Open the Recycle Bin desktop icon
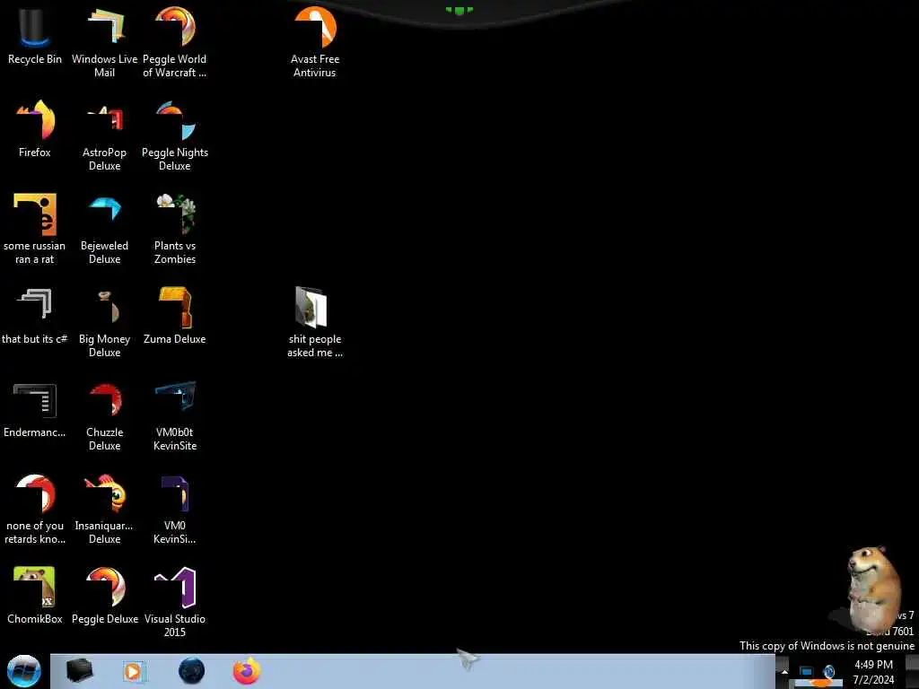The image size is (919, 689). 35,36
